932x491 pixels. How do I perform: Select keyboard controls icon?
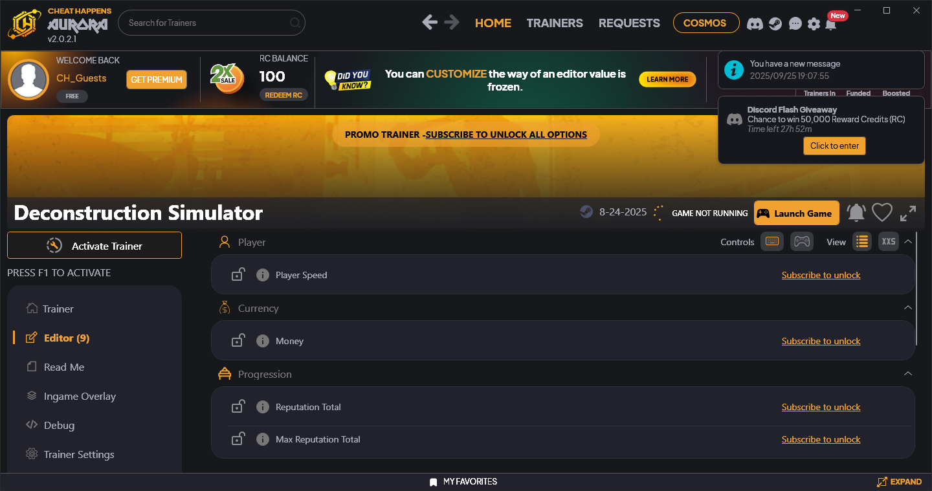pos(771,241)
